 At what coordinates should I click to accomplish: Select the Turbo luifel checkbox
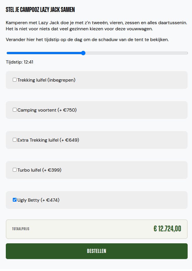pyautogui.click(x=15, y=170)
